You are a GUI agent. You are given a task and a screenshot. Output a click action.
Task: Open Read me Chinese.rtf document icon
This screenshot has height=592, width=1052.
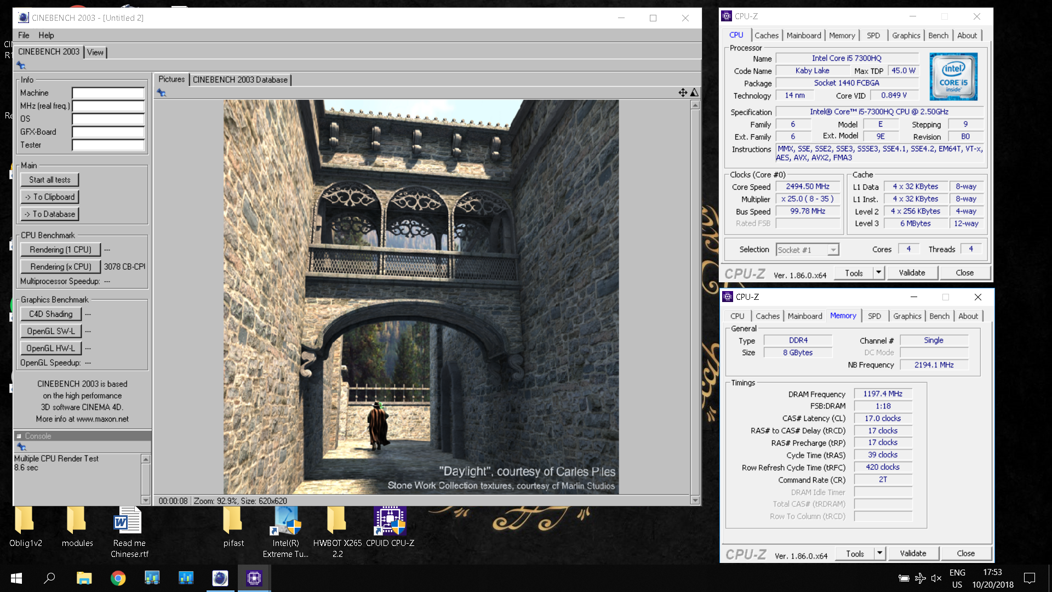pos(129,532)
